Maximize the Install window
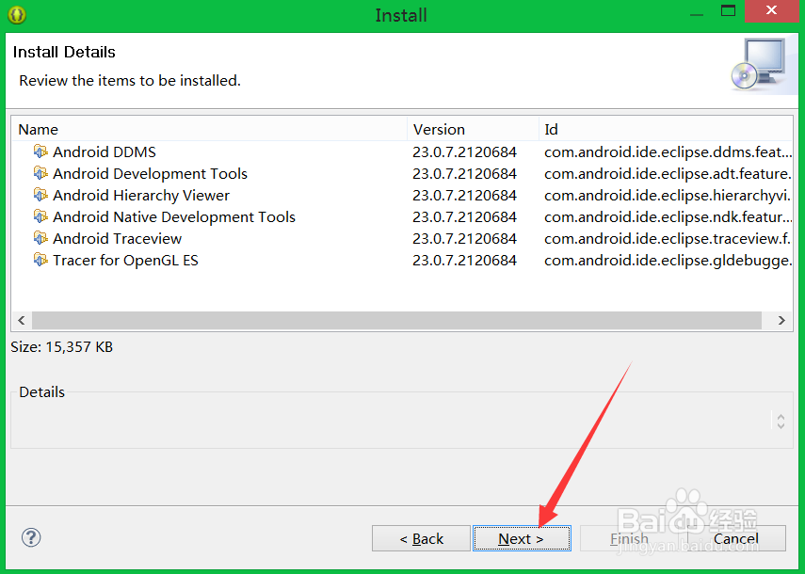This screenshot has width=805, height=574. pyautogui.click(x=728, y=10)
